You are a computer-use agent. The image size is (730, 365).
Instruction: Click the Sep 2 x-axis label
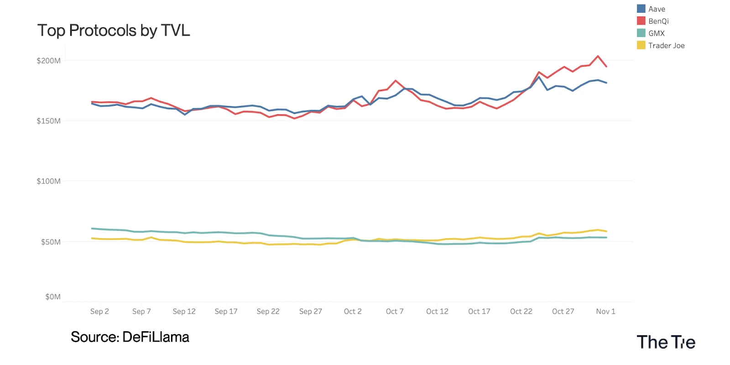tap(99, 311)
